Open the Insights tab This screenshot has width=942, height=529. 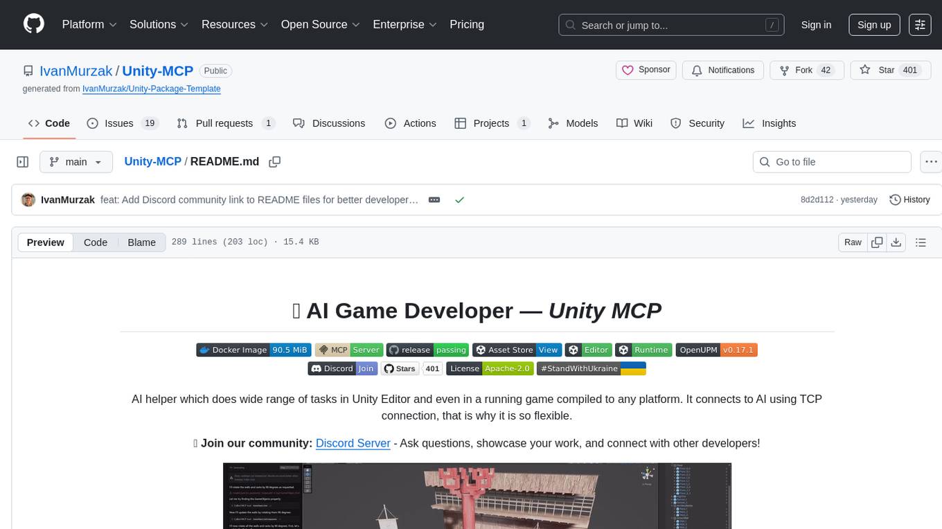[770, 123]
